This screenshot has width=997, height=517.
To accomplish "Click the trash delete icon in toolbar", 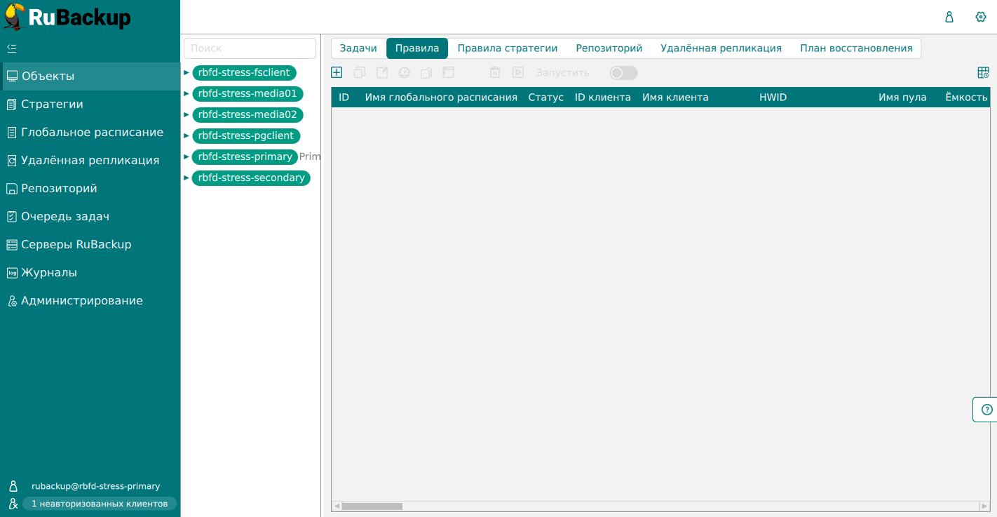I will tap(495, 72).
